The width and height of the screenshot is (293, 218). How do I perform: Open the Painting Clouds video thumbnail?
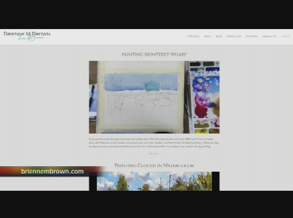click(x=154, y=181)
